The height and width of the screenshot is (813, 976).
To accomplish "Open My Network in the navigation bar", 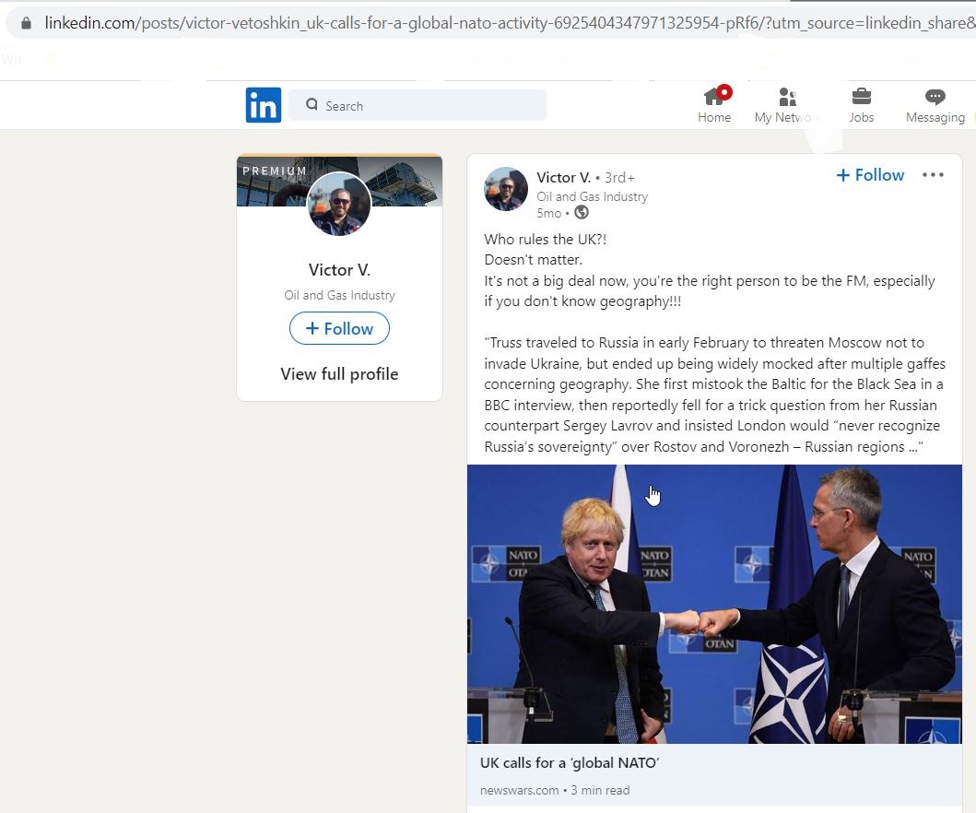I will (x=787, y=104).
